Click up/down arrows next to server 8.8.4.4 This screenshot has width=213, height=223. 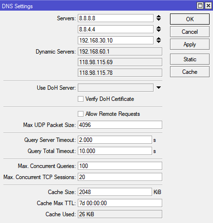[158, 29]
